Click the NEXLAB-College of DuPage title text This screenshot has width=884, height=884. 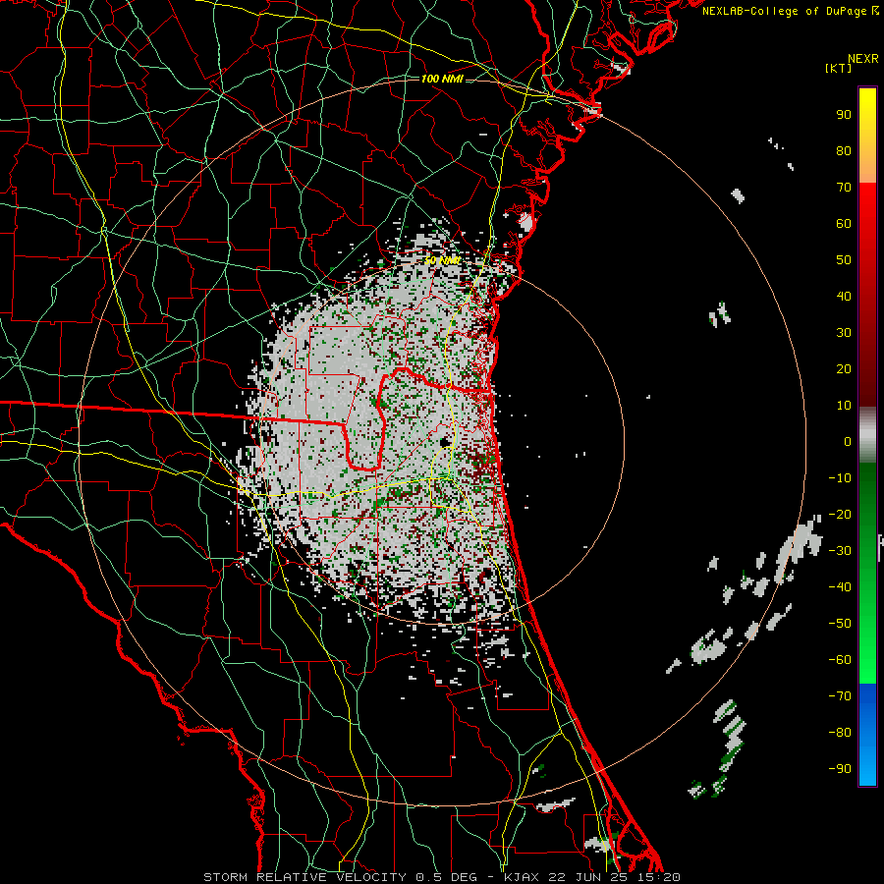(x=790, y=11)
